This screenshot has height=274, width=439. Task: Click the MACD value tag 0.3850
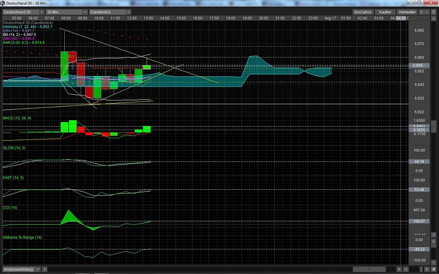pyautogui.click(x=419, y=130)
